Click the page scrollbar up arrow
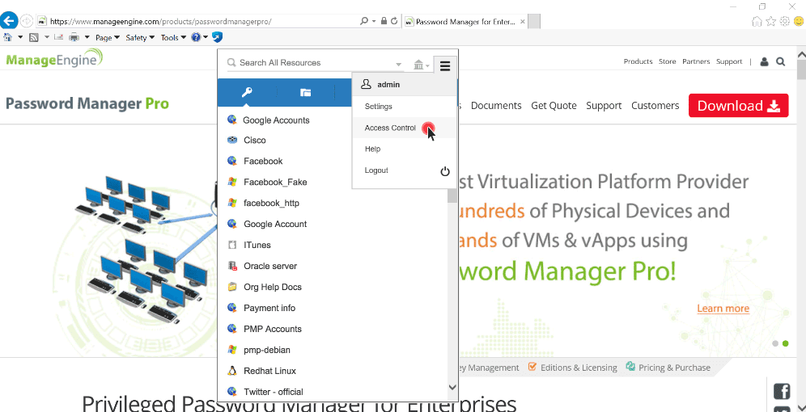The height and width of the screenshot is (412, 806). tap(801, 53)
